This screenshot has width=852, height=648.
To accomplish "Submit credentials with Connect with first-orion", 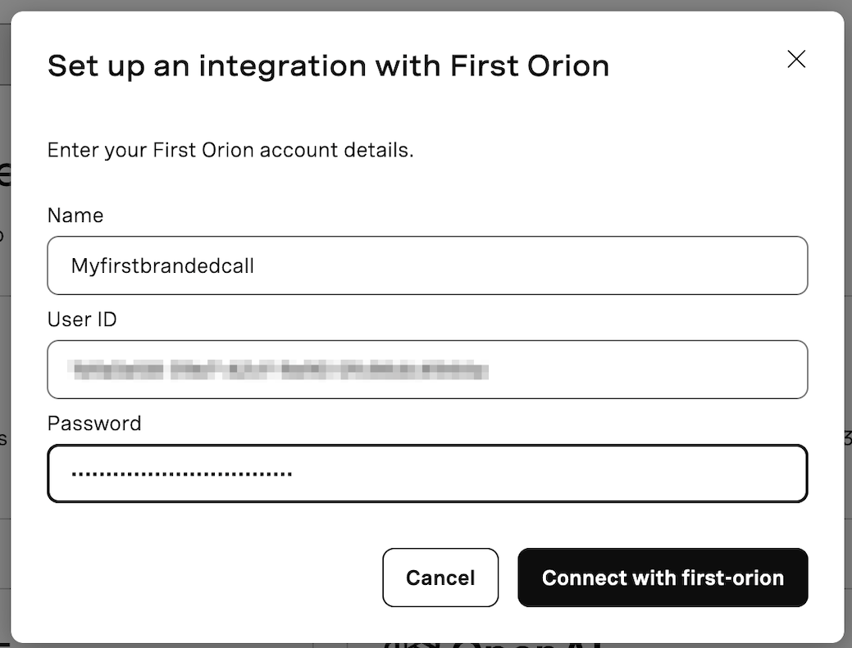I will coord(663,578).
